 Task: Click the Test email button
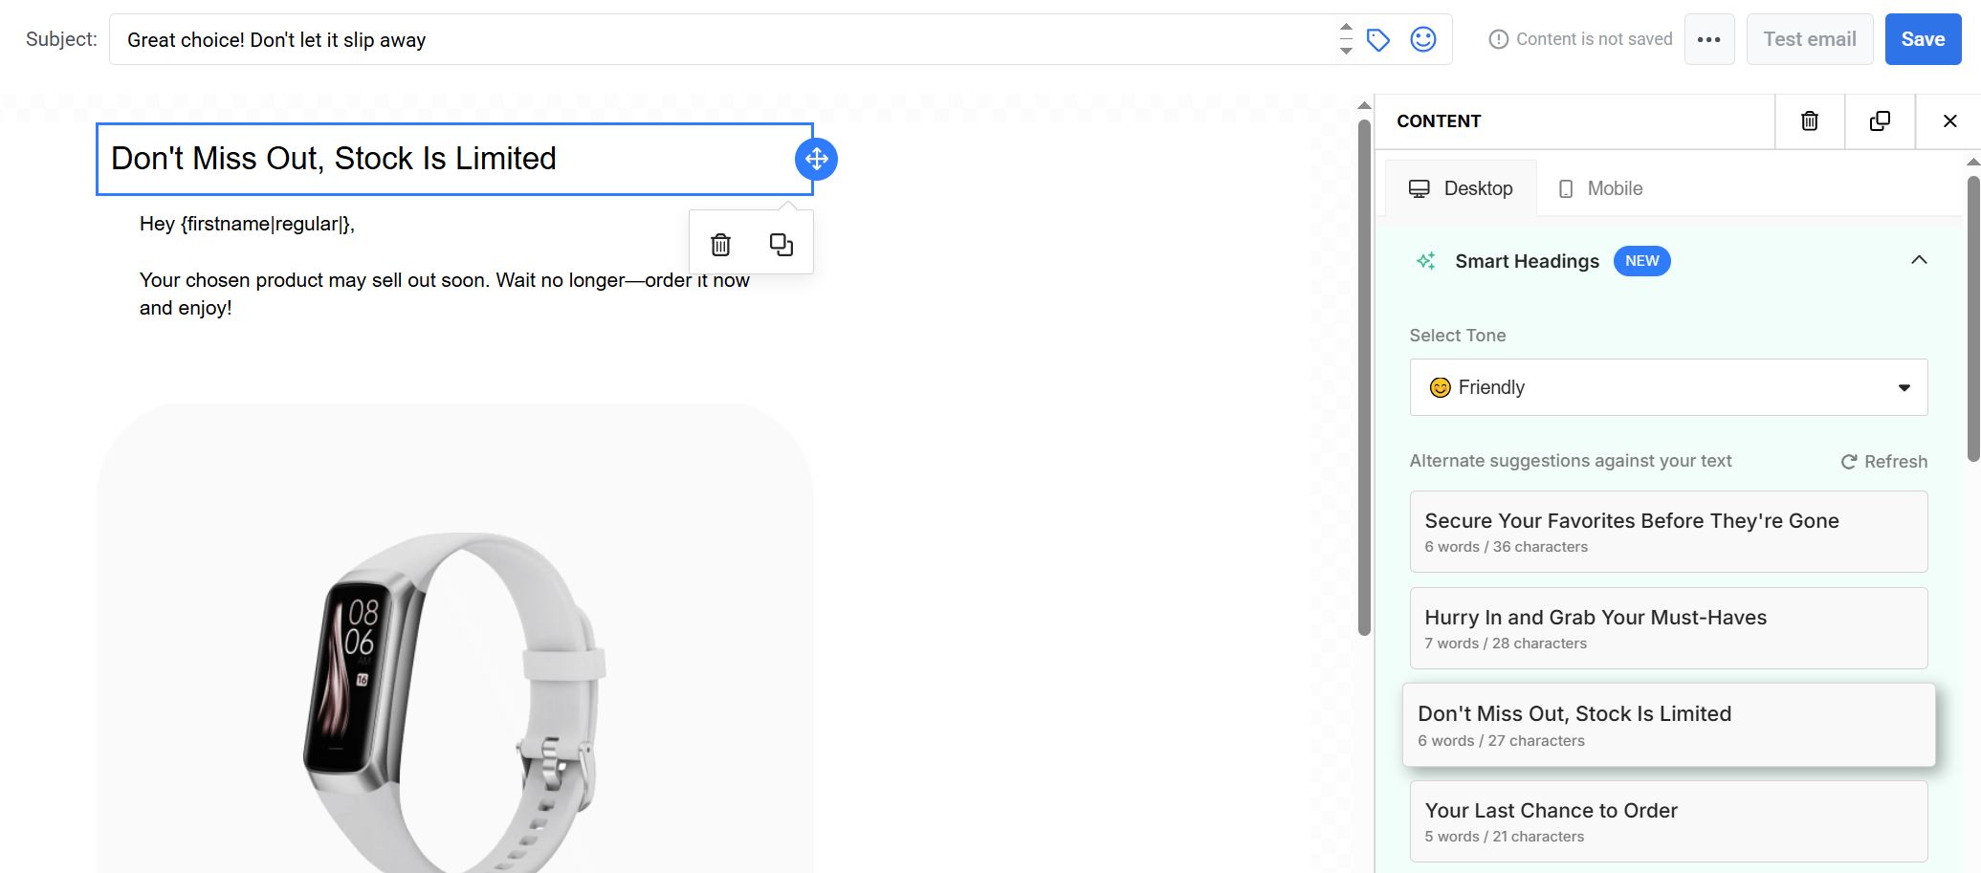[1809, 39]
